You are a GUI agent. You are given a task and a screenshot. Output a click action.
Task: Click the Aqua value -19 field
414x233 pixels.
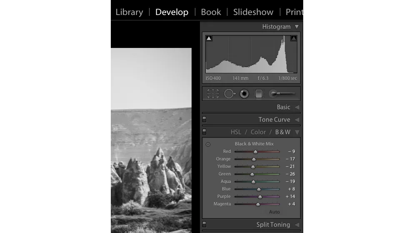[290, 181]
